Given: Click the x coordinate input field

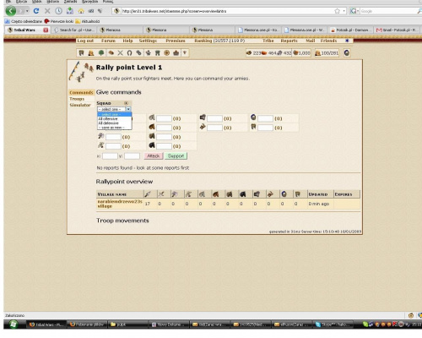Looking at the screenshot, I should (x=110, y=155).
